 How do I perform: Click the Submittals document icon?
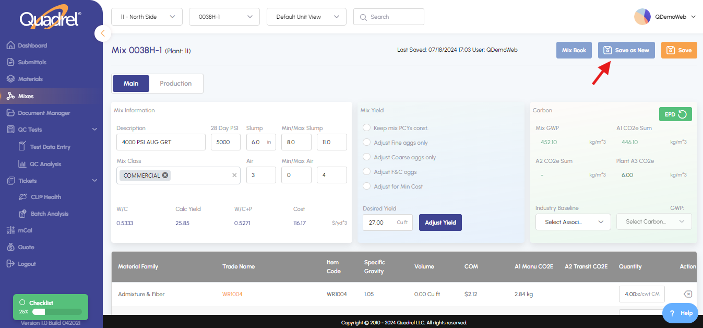point(10,62)
